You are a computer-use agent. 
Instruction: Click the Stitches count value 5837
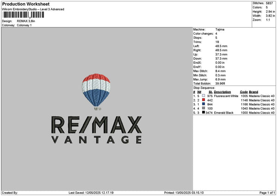(269, 3)
